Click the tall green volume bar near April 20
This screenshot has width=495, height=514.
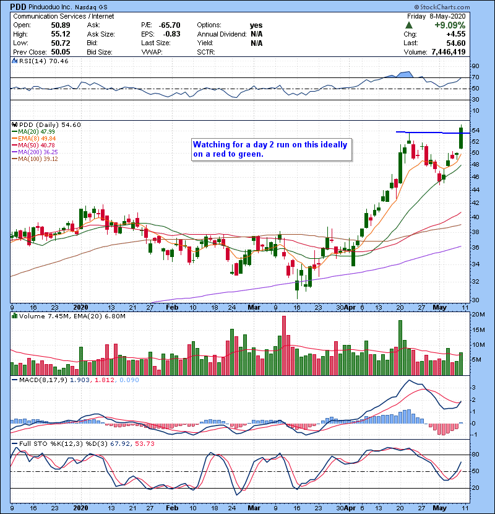(400, 348)
